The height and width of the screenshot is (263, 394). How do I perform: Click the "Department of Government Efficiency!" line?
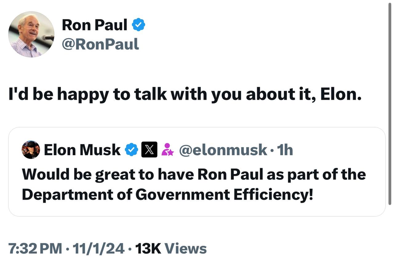tap(167, 194)
